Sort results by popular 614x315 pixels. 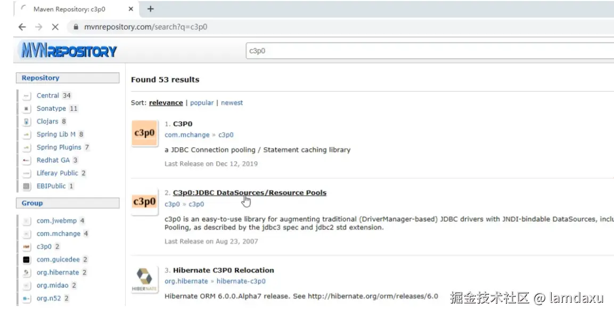coord(202,103)
